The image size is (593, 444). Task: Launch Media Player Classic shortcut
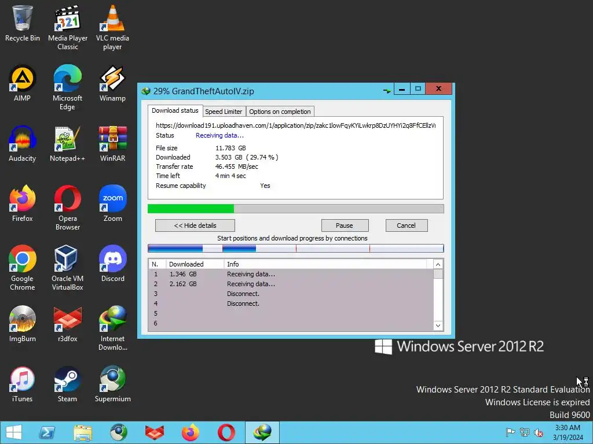coord(68,27)
